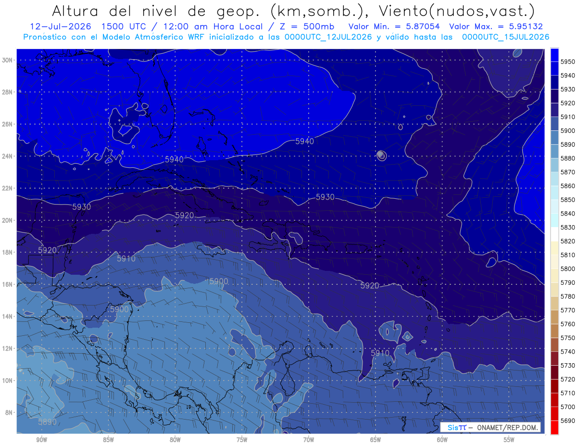Click the 55W longitude axis label
The width and height of the screenshot is (577, 446).
[x=509, y=439]
